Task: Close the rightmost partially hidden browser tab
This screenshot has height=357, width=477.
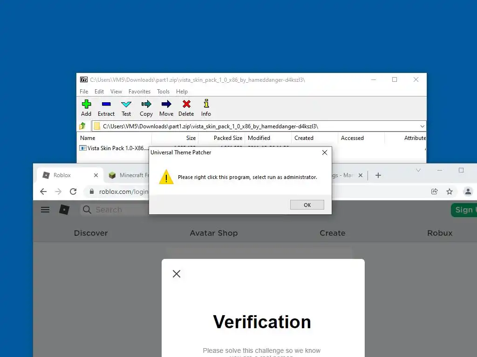Action: pos(361,175)
